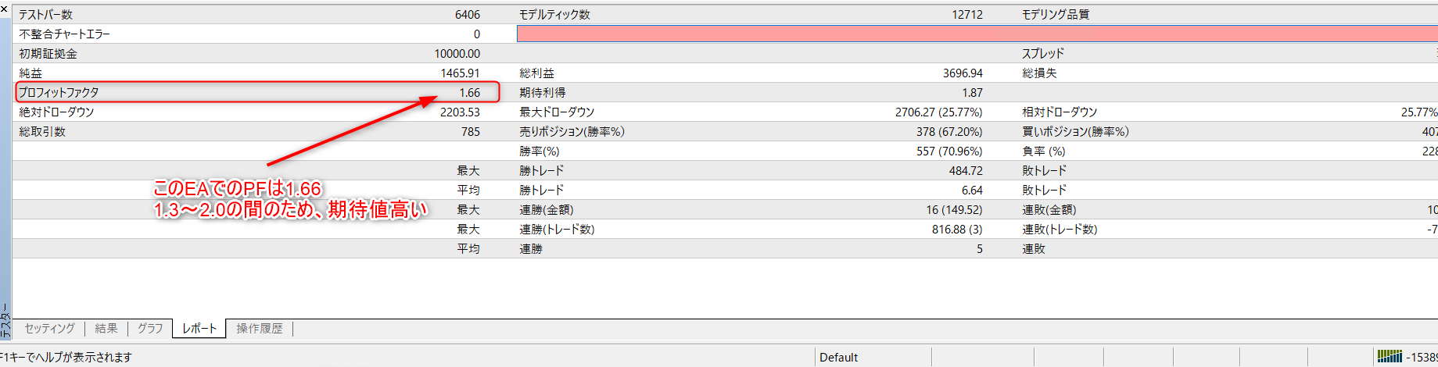Screen dimensions: 1438x367
Task: Switch to the 結果 tab
Action: pyautogui.click(x=106, y=329)
